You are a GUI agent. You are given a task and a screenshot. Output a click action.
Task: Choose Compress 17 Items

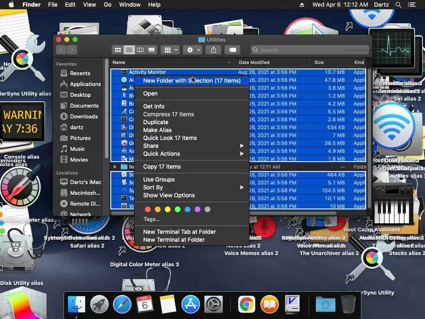tap(192, 114)
